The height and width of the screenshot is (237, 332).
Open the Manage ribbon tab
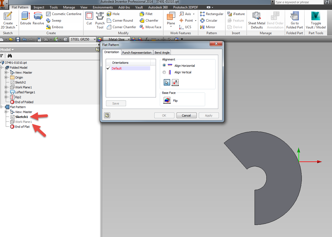pyautogui.click(x=69, y=7)
